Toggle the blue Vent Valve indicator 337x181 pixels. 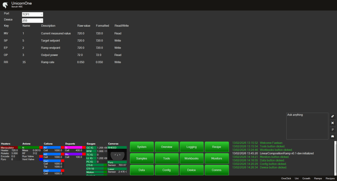tap(41, 159)
